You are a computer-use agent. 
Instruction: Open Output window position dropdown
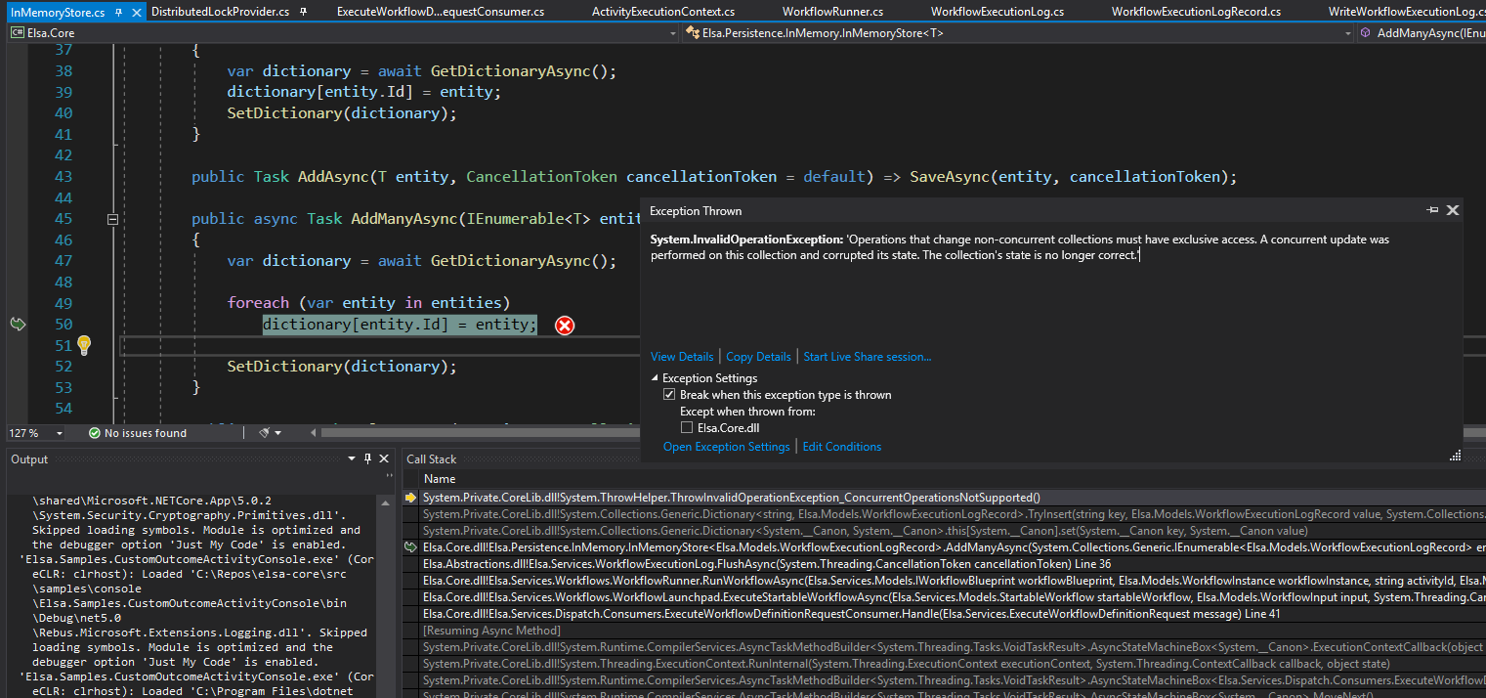click(353, 459)
